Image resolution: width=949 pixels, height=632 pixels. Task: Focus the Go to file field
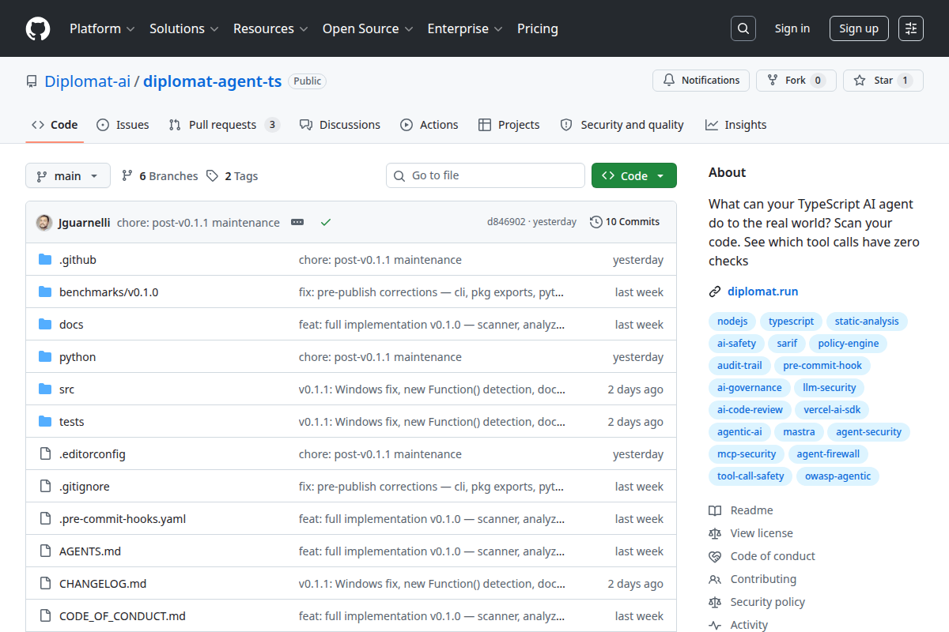click(x=486, y=175)
